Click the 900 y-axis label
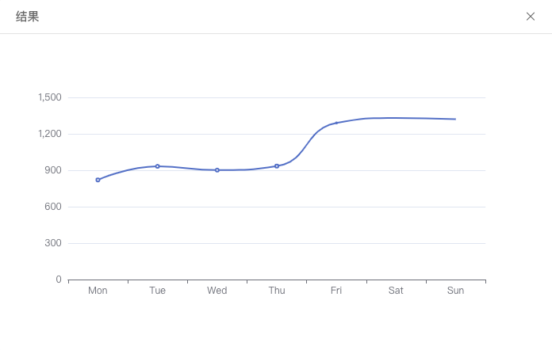The width and height of the screenshot is (552, 350). [x=53, y=170]
